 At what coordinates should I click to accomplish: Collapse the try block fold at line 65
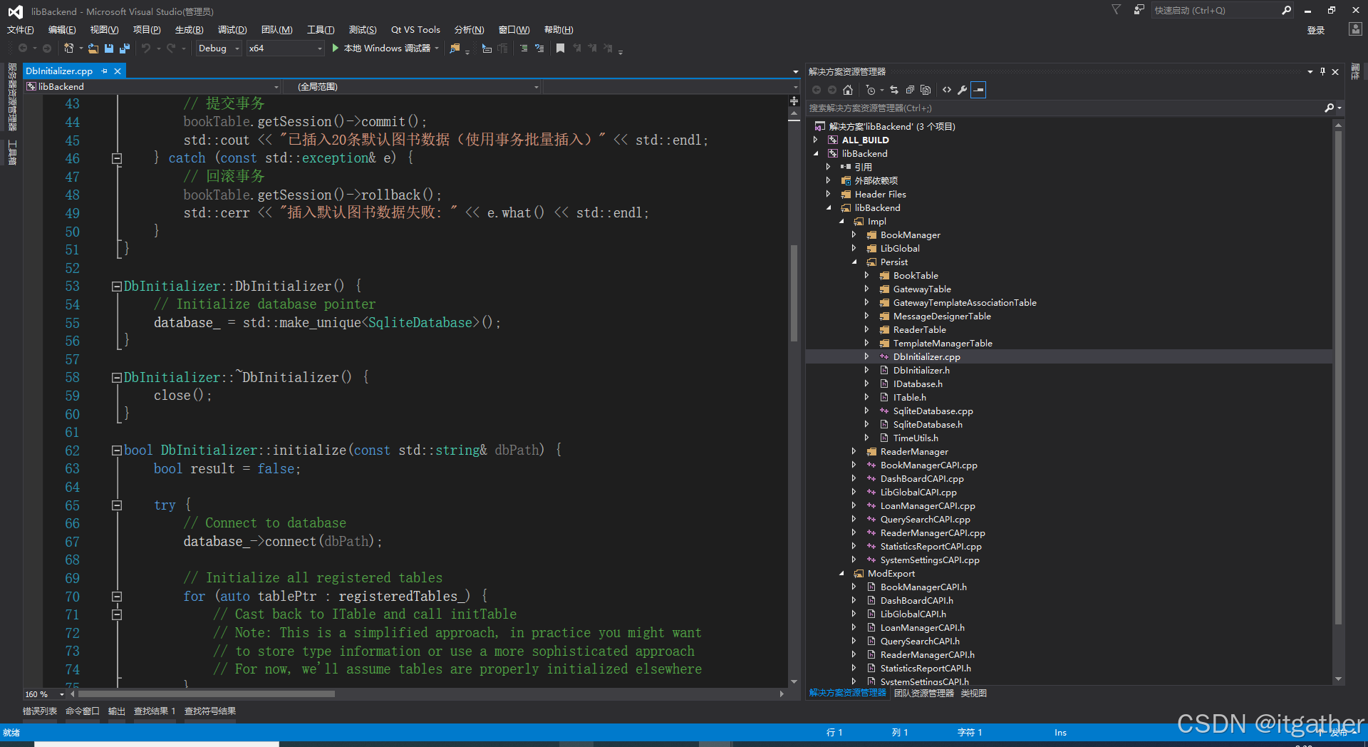tap(117, 505)
